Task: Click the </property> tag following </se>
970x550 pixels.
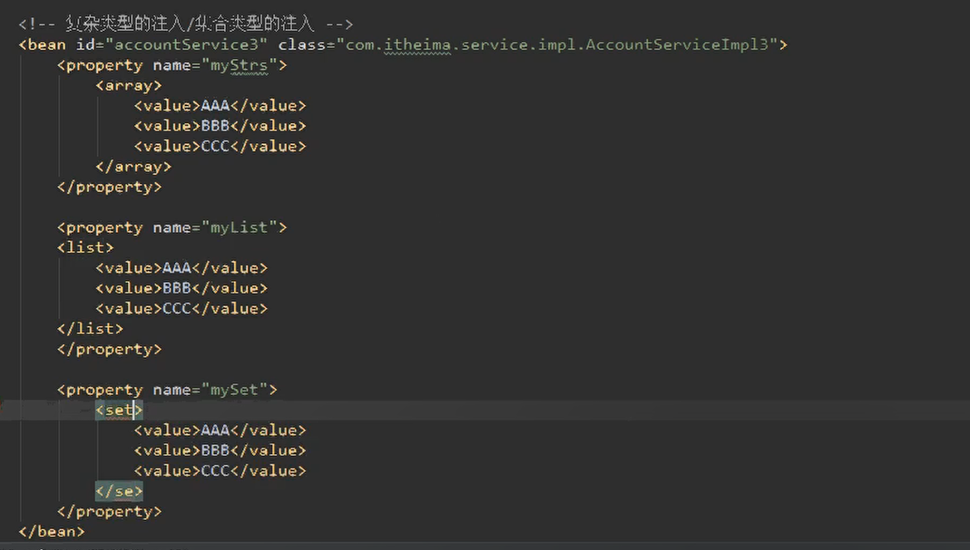Action: [x=110, y=512]
